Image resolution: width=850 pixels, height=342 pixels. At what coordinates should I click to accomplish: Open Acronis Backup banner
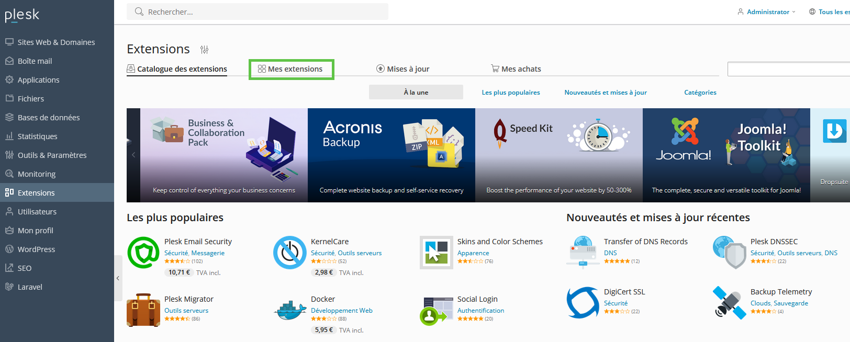click(392, 155)
